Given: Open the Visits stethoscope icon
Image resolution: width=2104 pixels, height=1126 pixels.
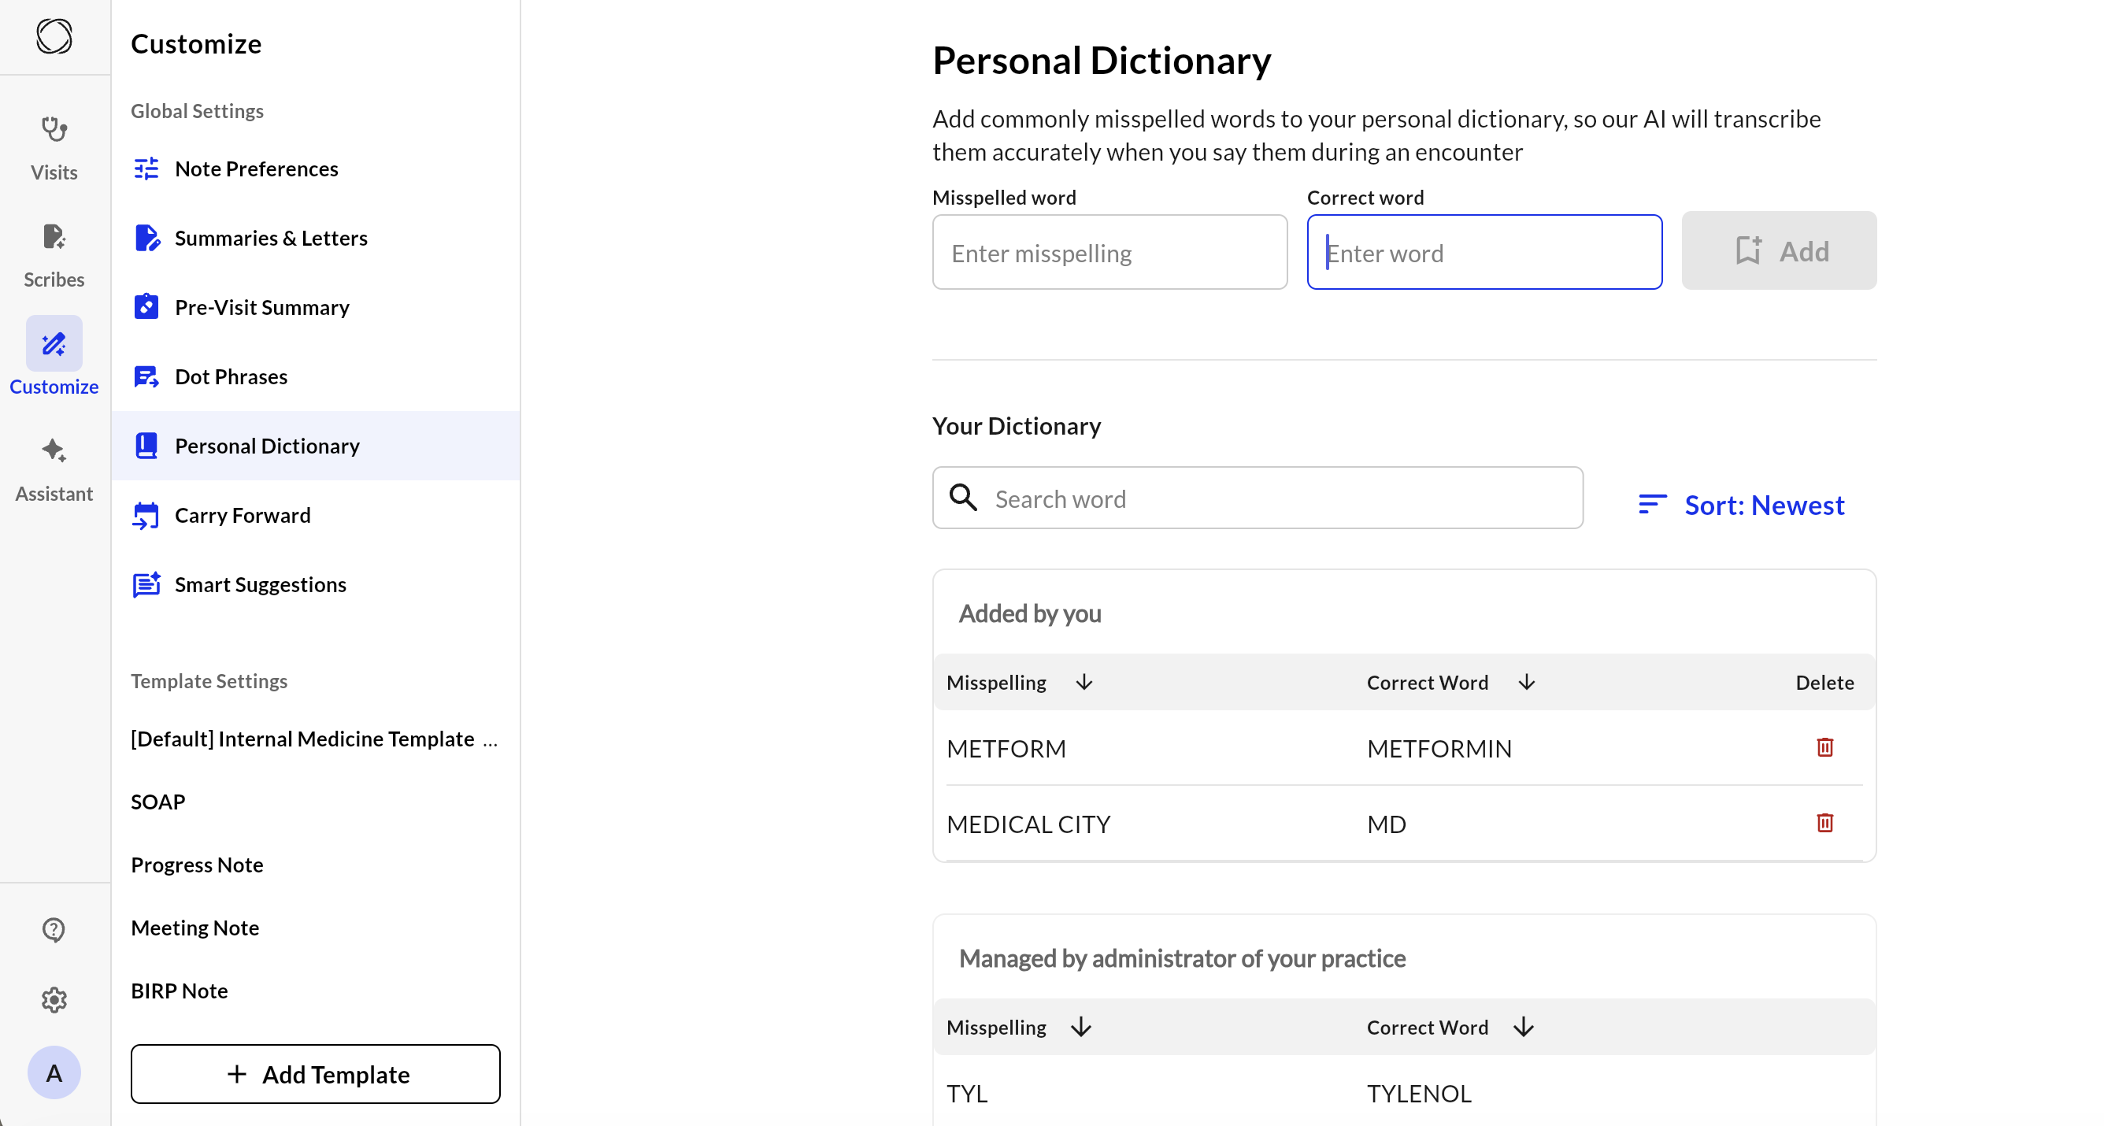Looking at the screenshot, I should [x=54, y=131].
